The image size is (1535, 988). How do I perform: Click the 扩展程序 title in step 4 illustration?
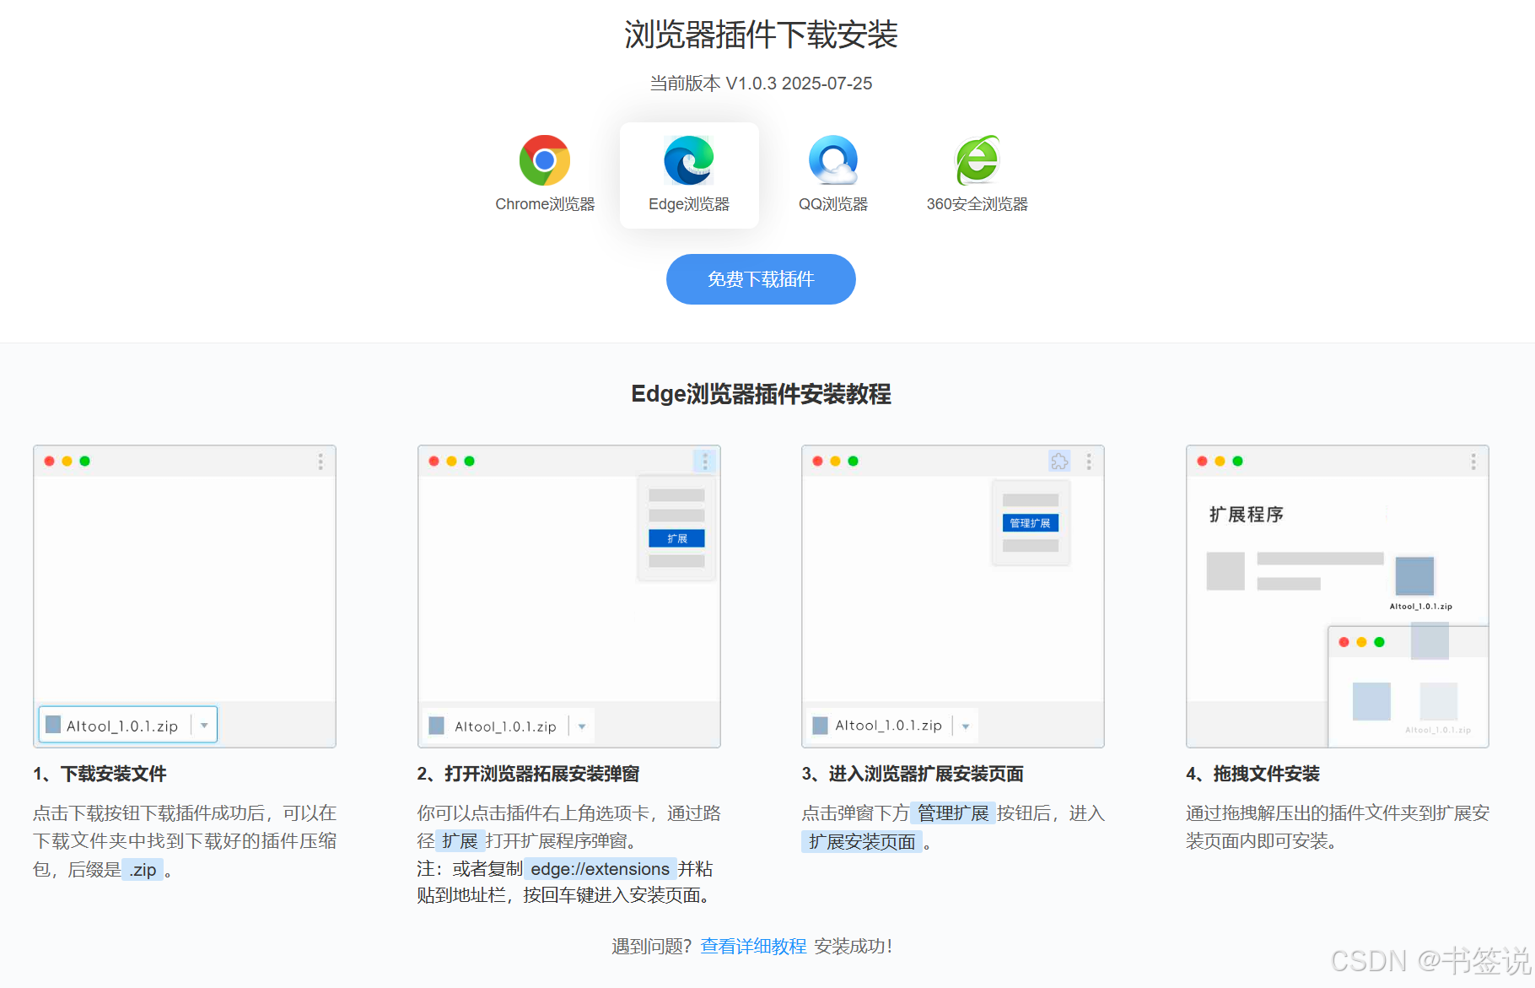pos(1247,515)
